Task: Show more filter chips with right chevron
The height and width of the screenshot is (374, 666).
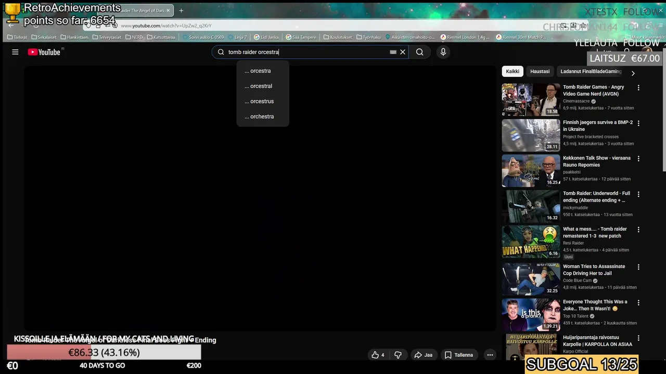Action: tap(633, 73)
